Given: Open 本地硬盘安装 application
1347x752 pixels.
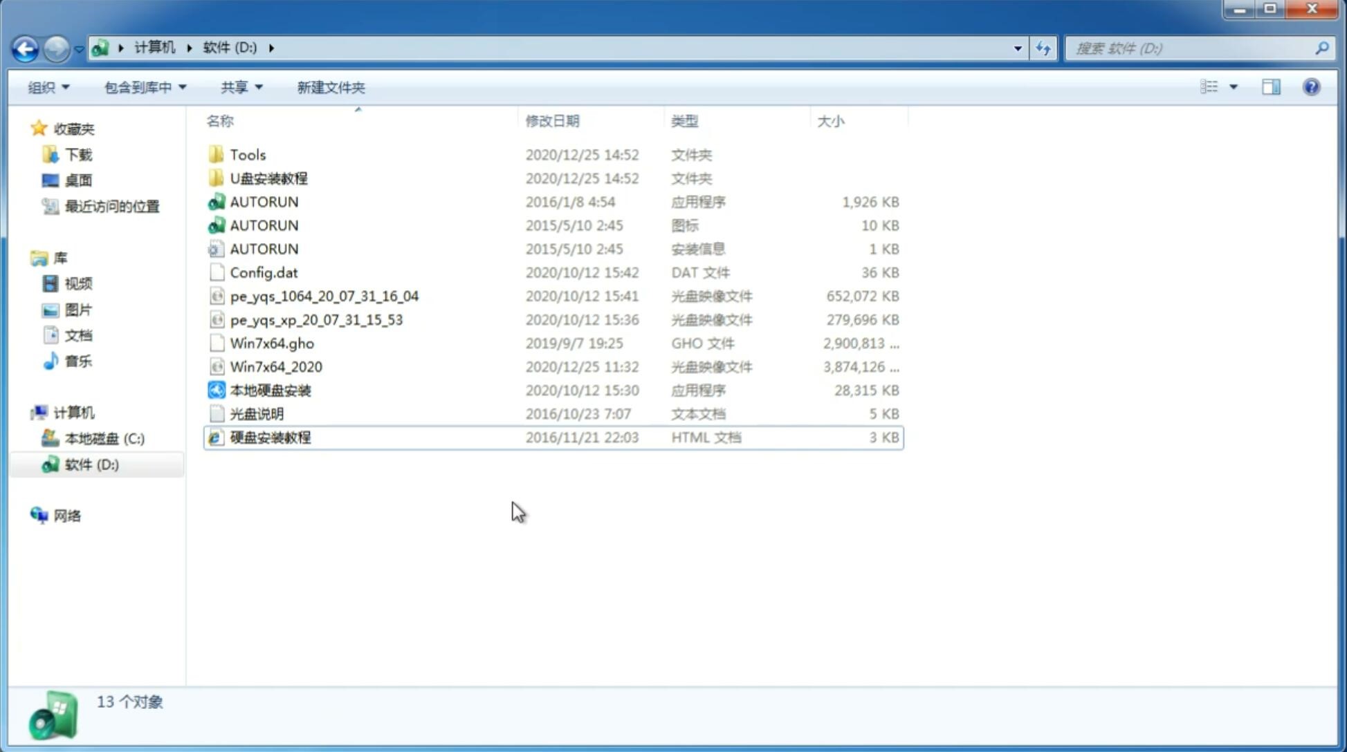Looking at the screenshot, I should (x=270, y=390).
